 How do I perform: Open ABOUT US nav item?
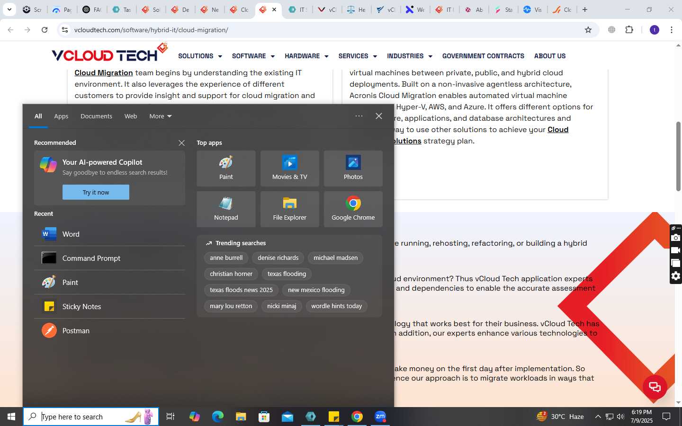(x=550, y=56)
